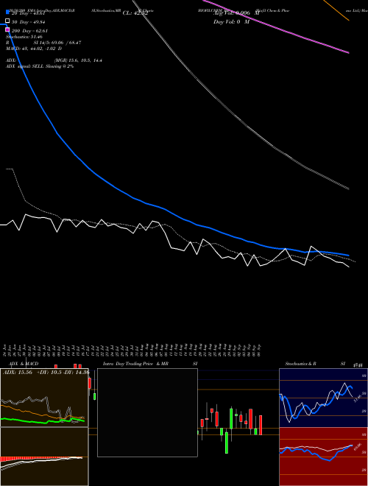Click the empty Intra Day Trading Price box
368x486 pixels.
pos(147,412)
